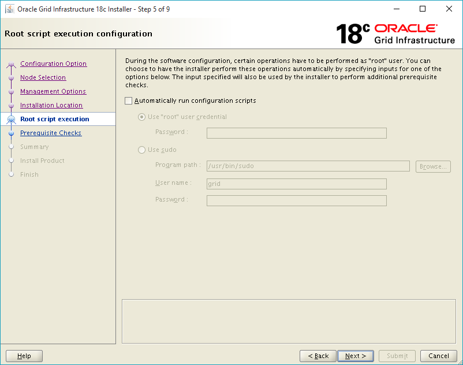Select the Root script execution step

[x=55, y=119]
